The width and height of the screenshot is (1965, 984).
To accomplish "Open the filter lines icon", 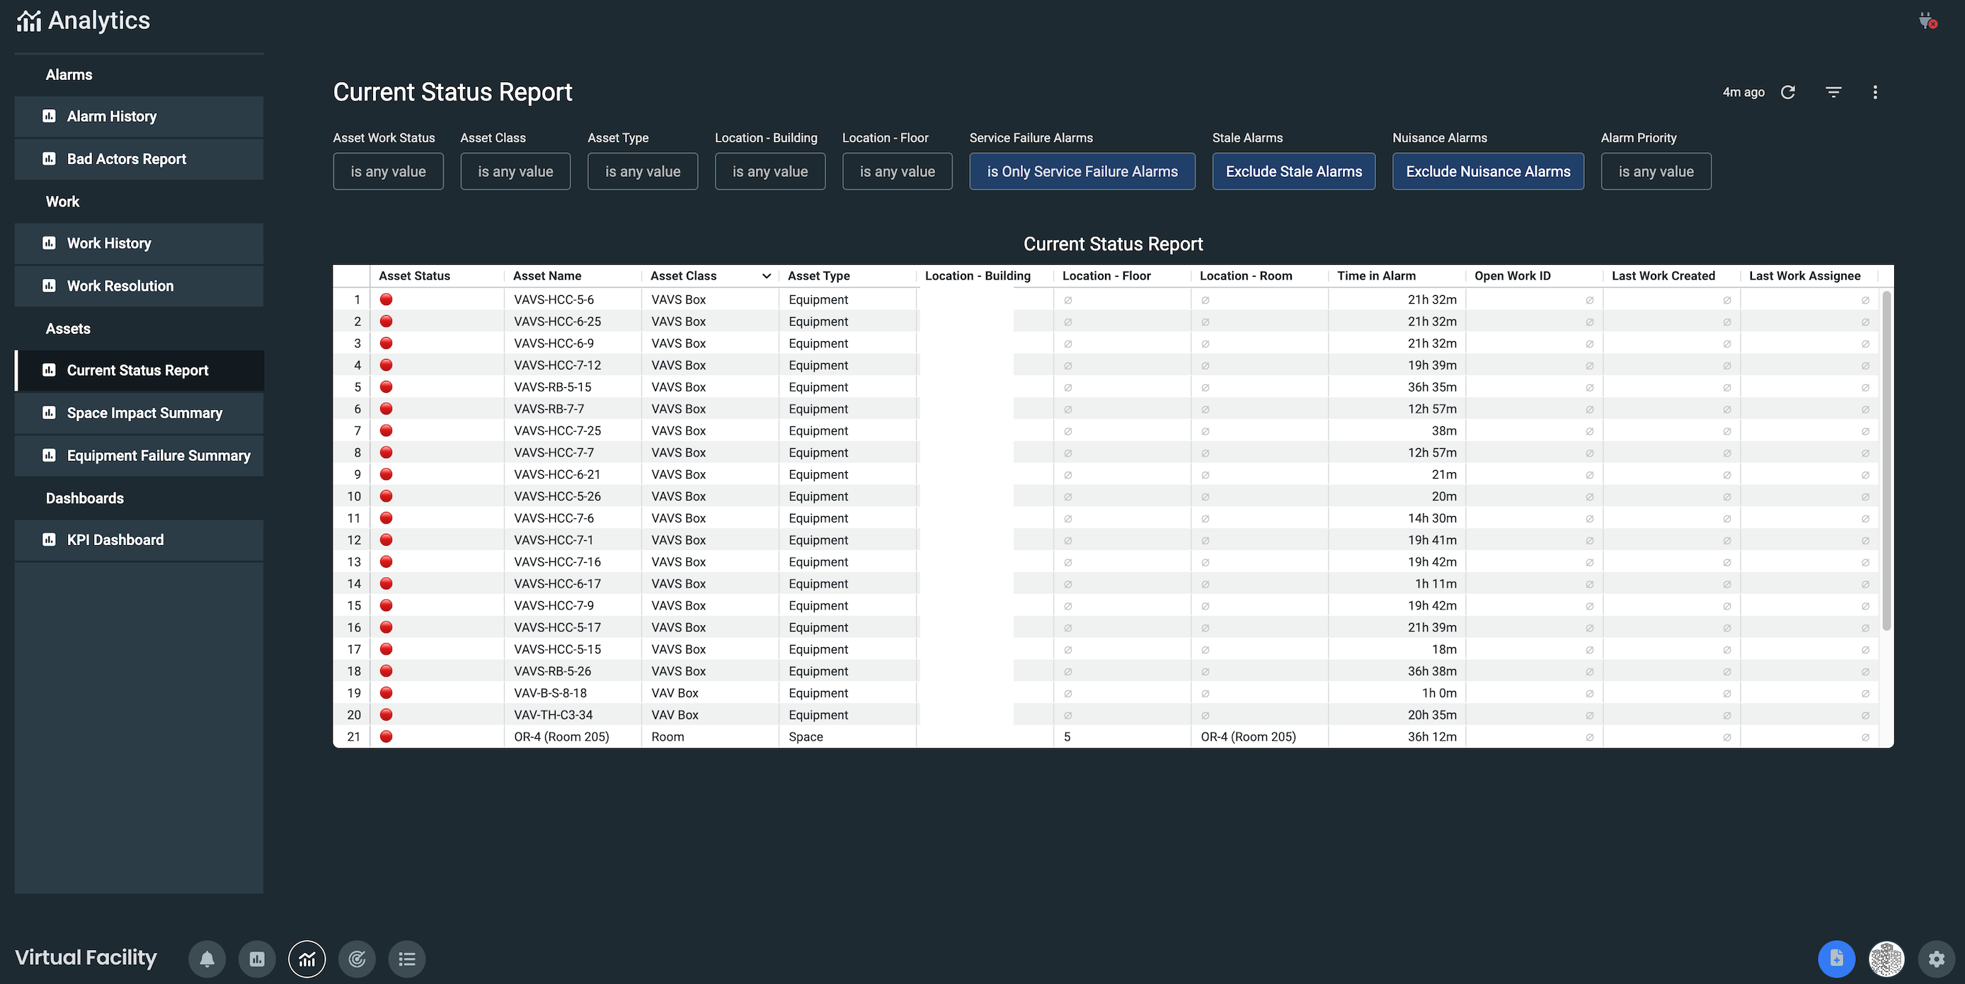I will tap(1833, 92).
